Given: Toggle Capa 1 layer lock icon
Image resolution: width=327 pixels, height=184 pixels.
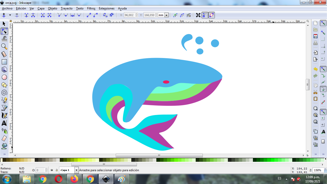Looking at the screenshot, I should 56,170.
